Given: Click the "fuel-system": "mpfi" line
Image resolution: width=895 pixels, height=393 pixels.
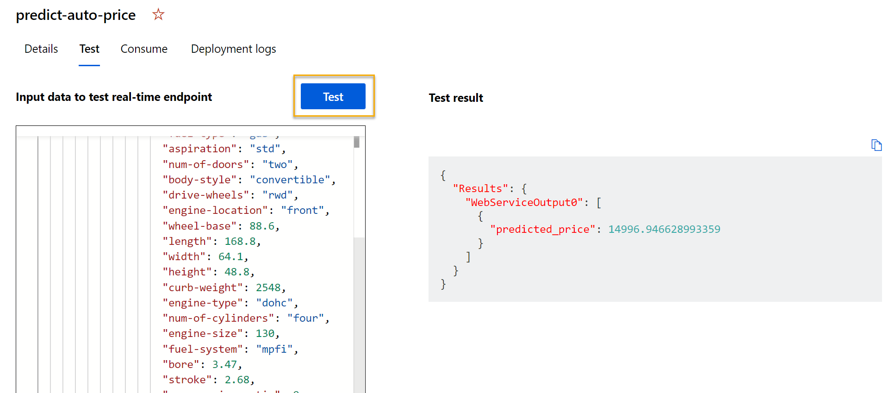Looking at the screenshot, I should (230, 349).
